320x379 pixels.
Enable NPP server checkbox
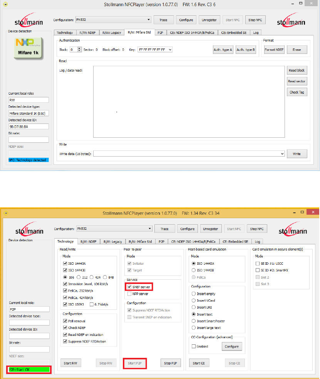click(x=129, y=294)
